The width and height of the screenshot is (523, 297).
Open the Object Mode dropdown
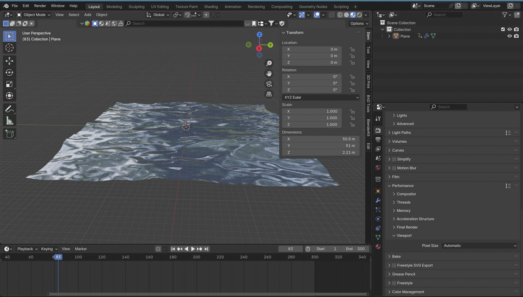34,15
